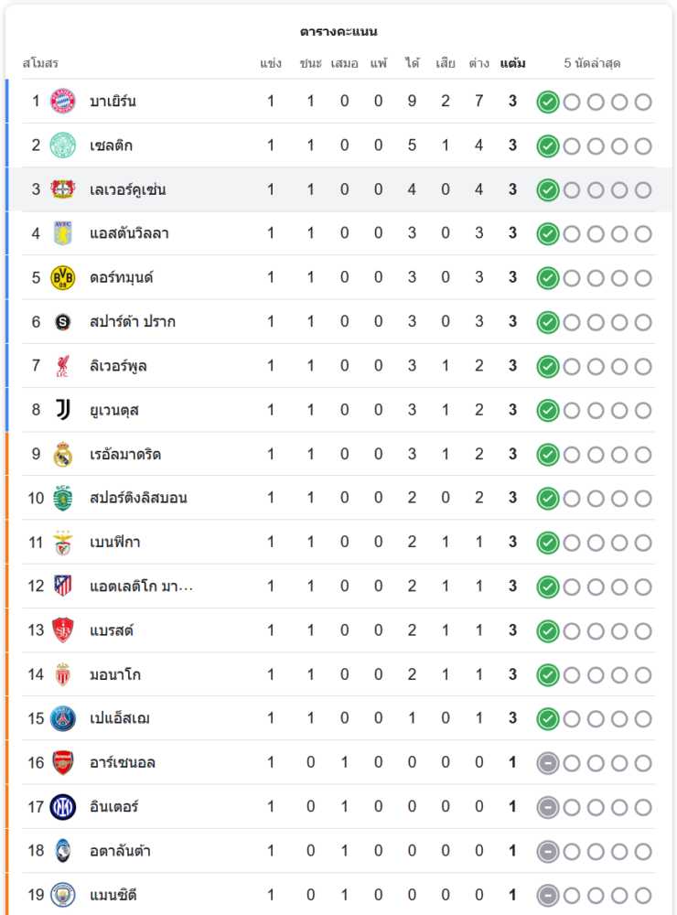The width and height of the screenshot is (677, 915).
Task: Open the แอสตันวิลลา team name
Action: pos(129,233)
